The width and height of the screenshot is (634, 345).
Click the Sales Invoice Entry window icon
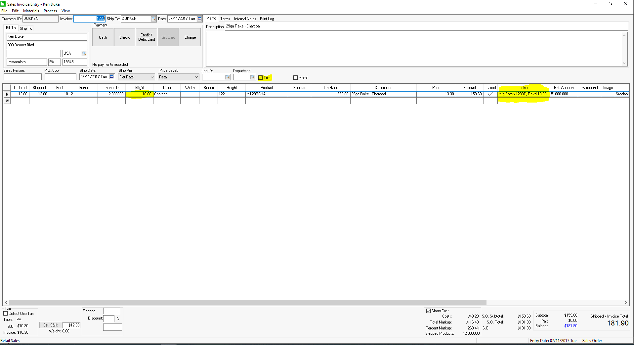point(3,4)
